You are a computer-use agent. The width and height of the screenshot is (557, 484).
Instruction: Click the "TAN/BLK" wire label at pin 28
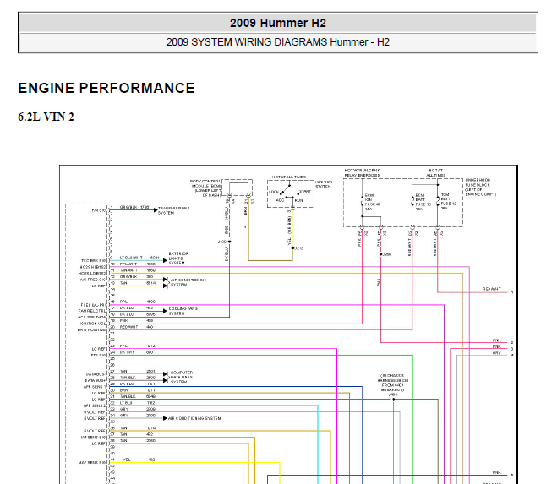click(x=128, y=378)
